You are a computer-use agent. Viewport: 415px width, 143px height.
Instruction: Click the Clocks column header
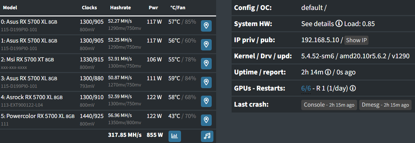pos(89,8)
